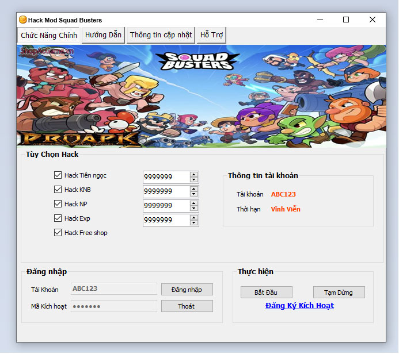Click the ABC123 account name text
The height and width of the screenshot is (354, 399).
point(283,194)
